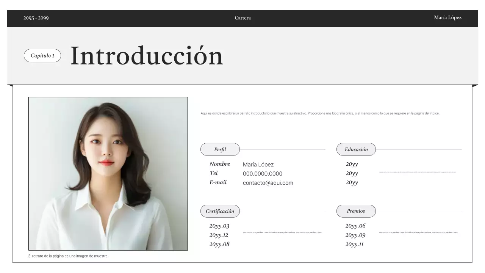Click the 20yy.06 awards year entry
485x273 pixels.
(355, 226)
